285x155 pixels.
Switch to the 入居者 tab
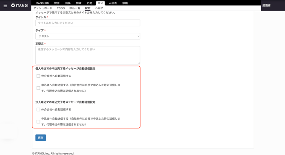click(x=113, y=3)
